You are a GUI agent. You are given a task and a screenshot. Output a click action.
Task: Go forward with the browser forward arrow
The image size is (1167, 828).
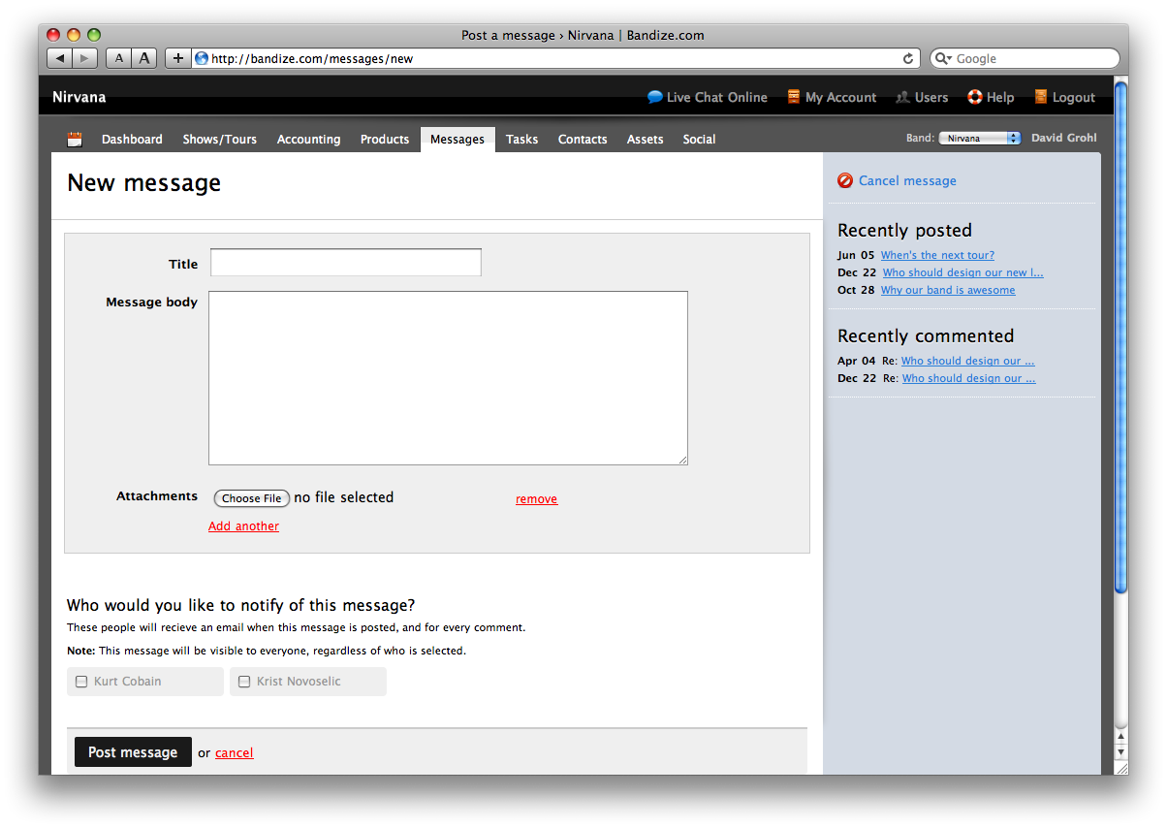pyautogui.click(x=85, y=58)
